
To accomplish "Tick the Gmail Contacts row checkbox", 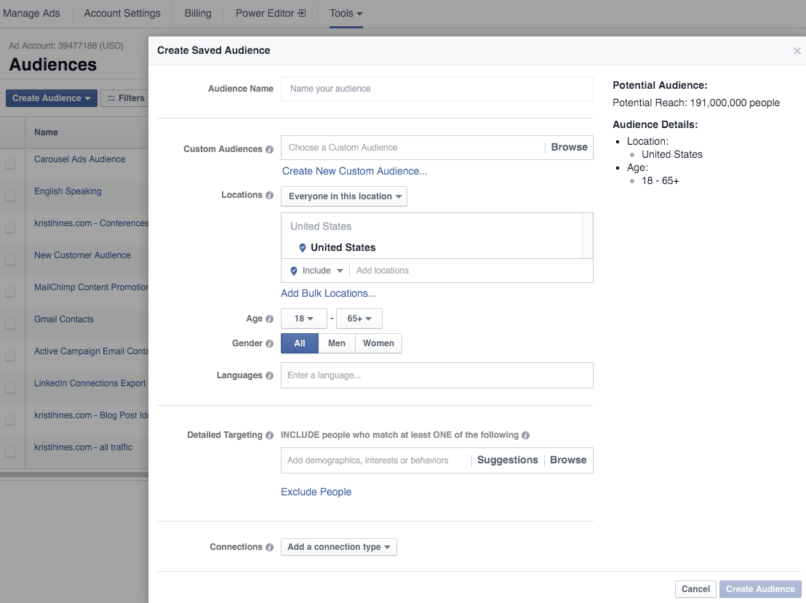I will [x=10, y=324].
